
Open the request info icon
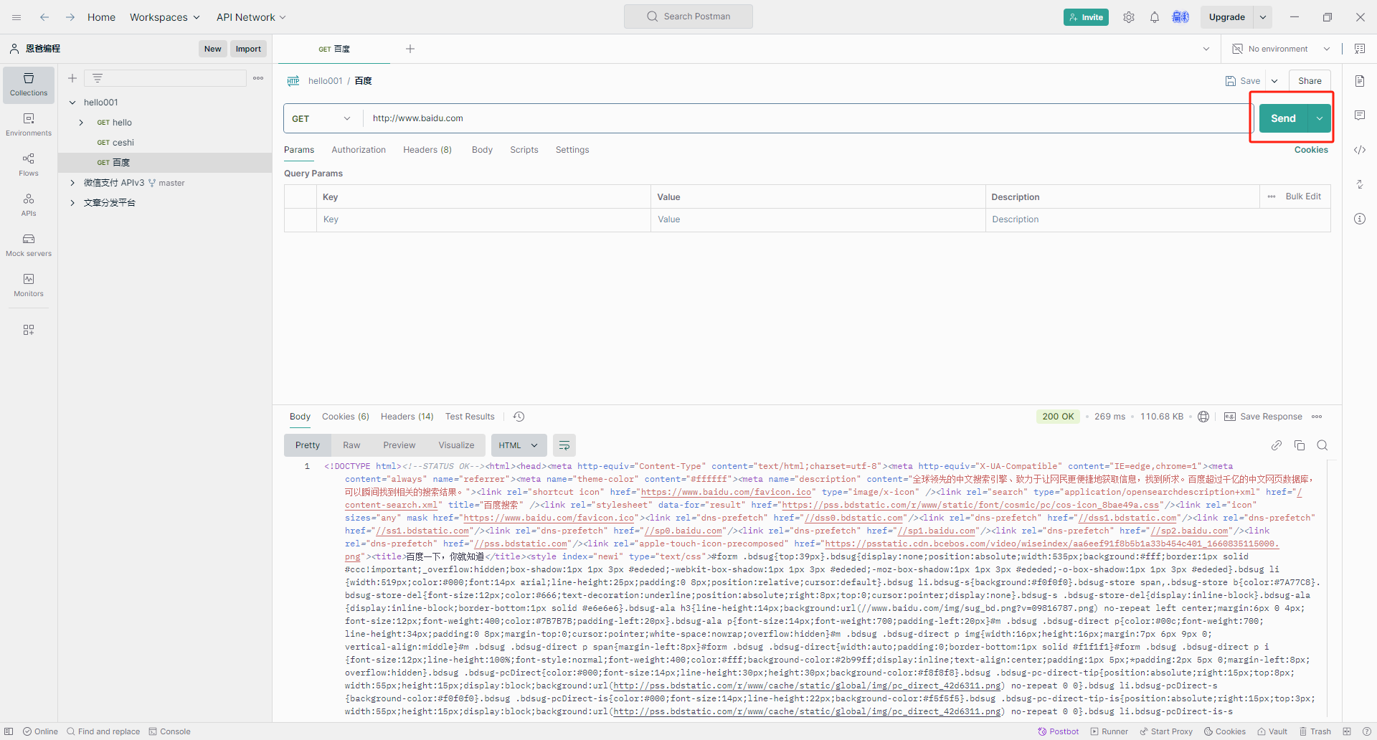(x=1360, y=219)
